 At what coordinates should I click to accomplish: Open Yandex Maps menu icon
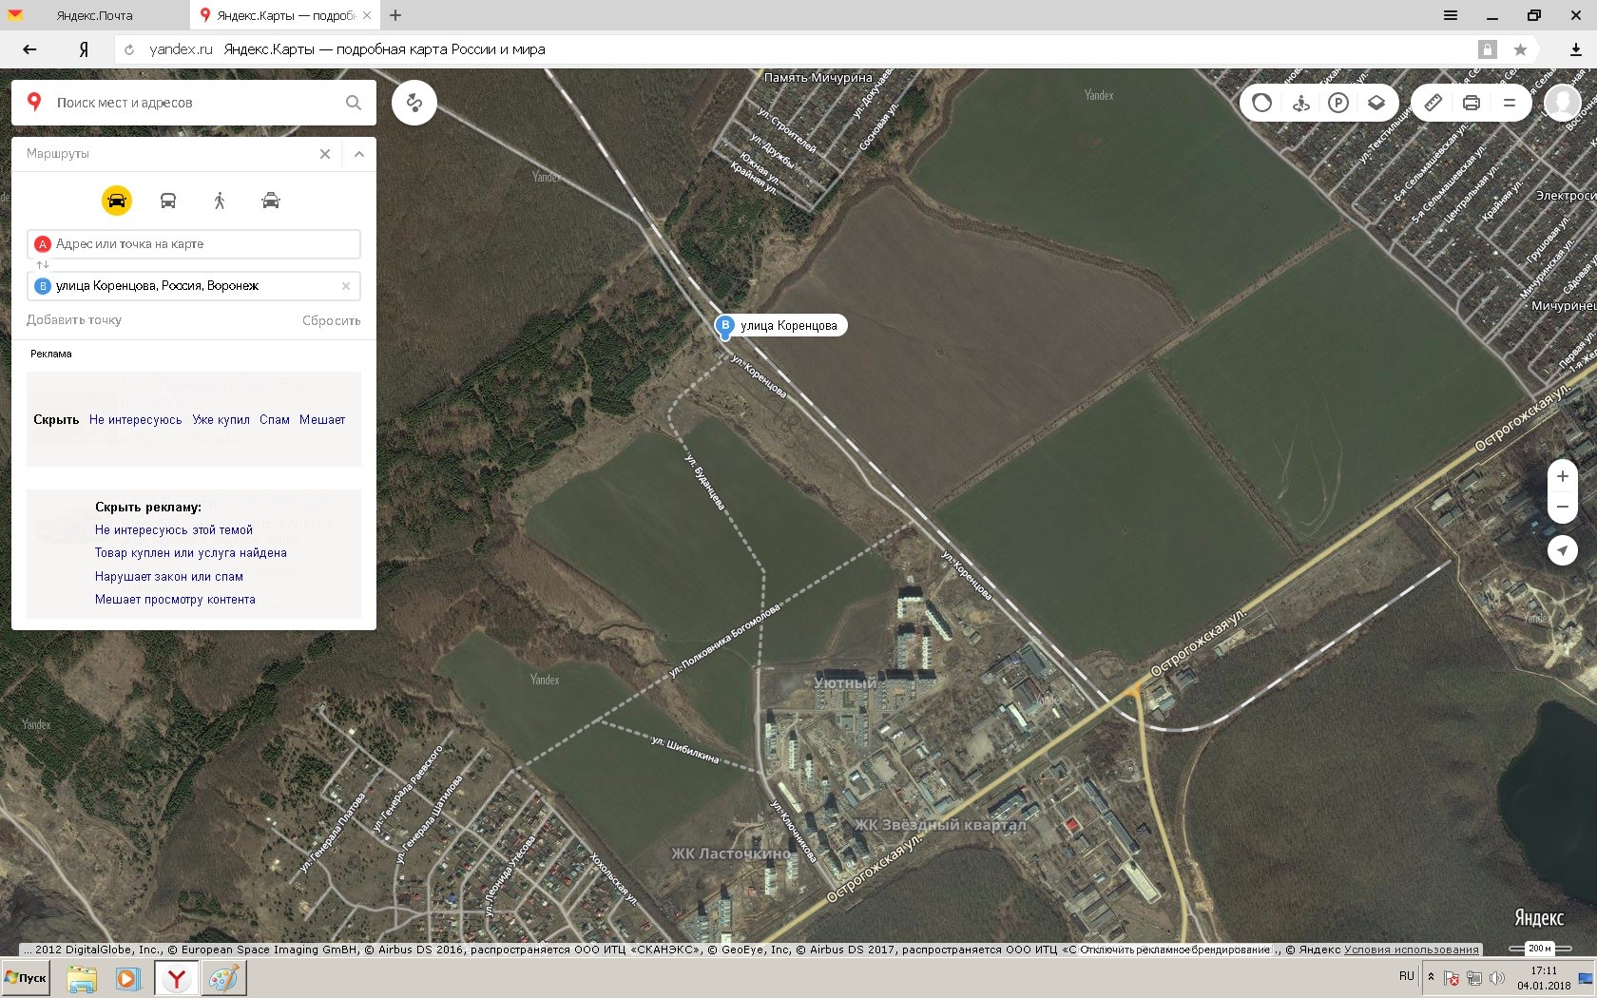(1510, 103)
